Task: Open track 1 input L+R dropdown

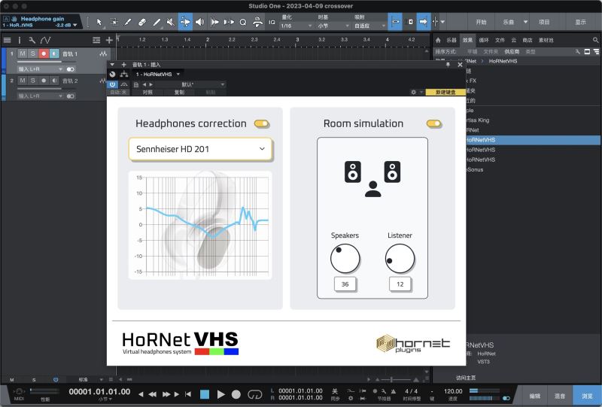Action: pyautogui.click(x=40, y=69)
